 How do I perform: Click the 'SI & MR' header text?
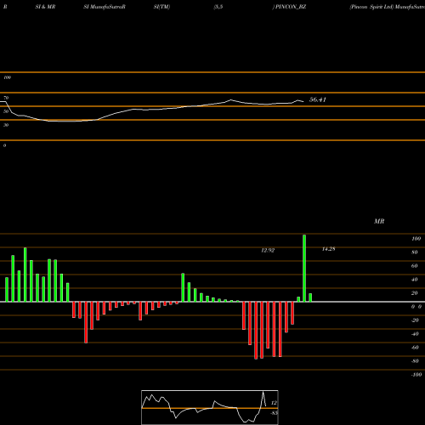pyautogui.click(x=45, y=7)
